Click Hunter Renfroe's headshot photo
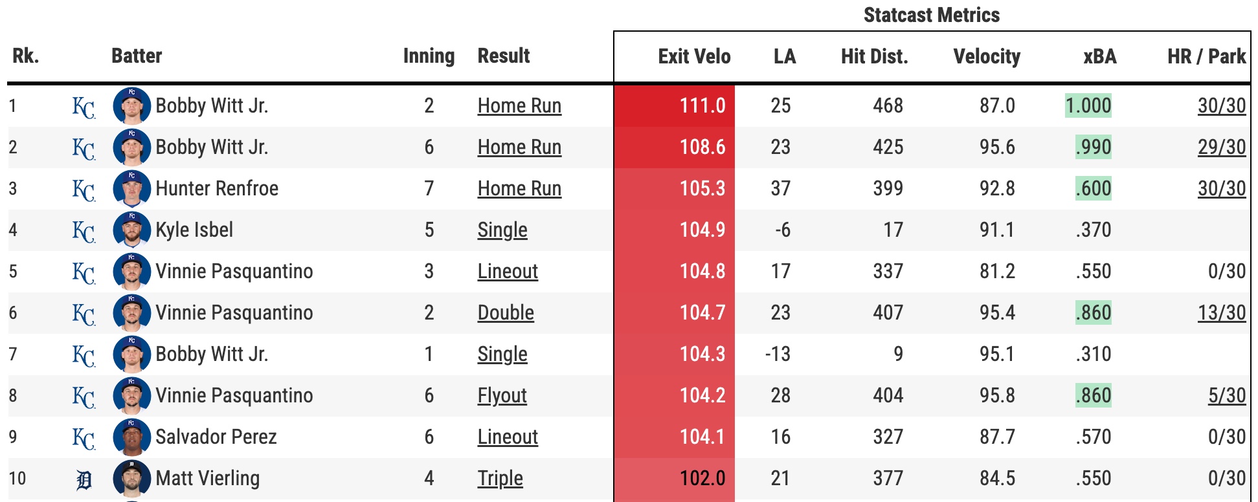Viewport: 1258px width, 502px height. point(131,189)
